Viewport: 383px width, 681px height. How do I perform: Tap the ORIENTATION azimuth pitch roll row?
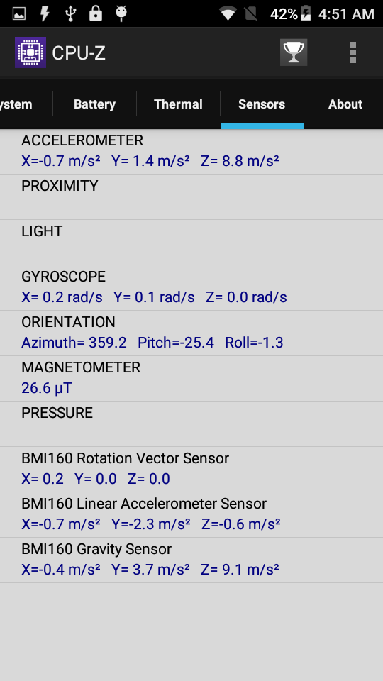click(191, 333)
